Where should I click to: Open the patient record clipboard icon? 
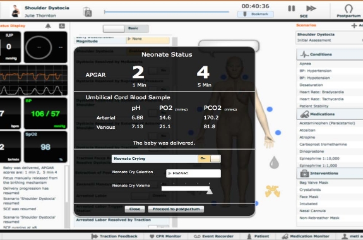coord(88,12)
